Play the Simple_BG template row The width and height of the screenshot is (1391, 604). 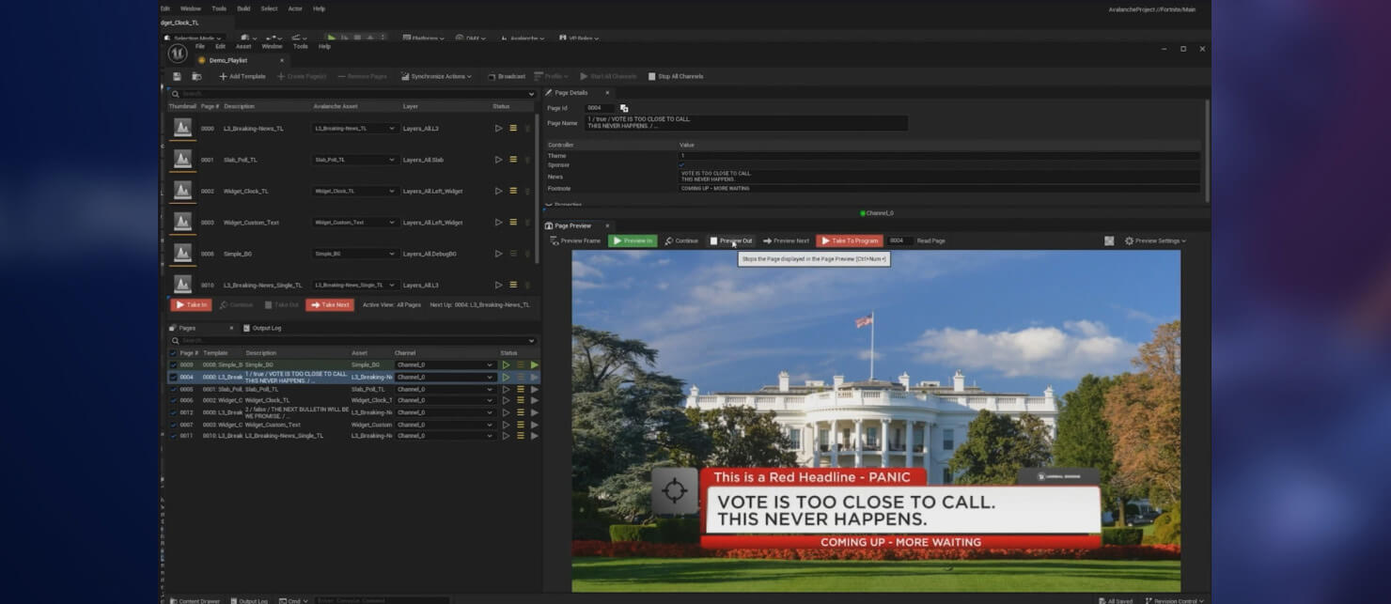tap(498, 254)
